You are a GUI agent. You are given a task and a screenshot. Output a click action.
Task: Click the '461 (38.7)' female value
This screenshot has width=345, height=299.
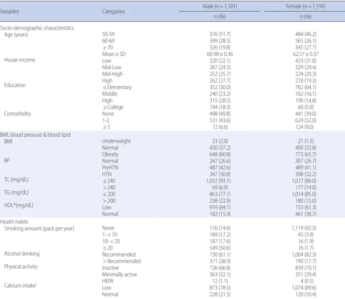click(x=306, y=214)
